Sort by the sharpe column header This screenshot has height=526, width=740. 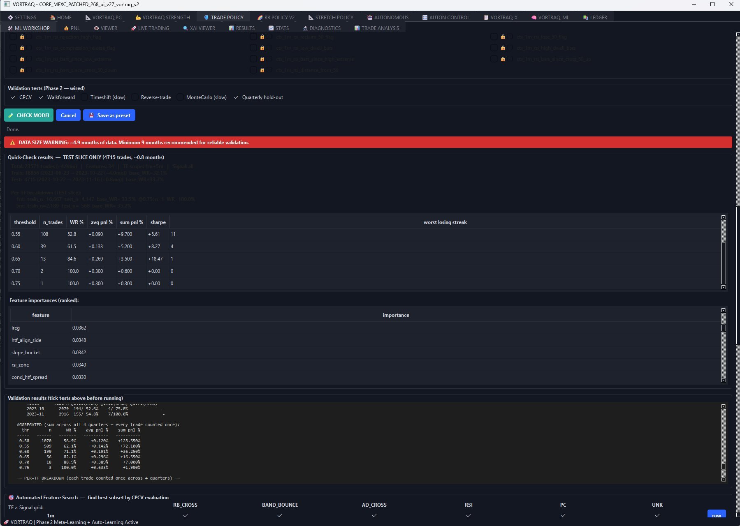click(158, 222)
